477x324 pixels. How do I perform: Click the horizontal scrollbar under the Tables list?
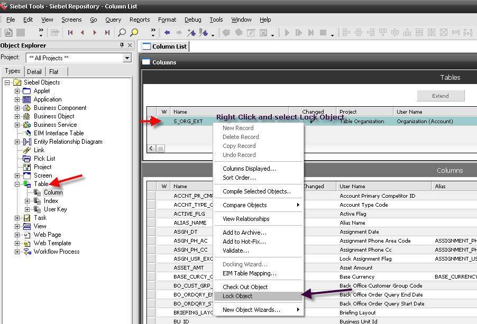[160, 149]
